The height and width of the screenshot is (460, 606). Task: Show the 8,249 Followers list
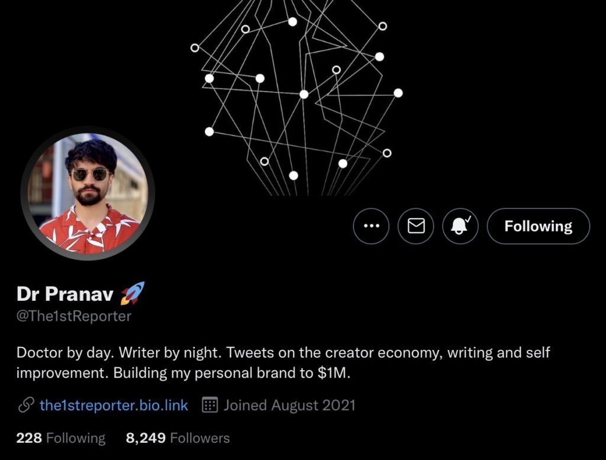point(178,439)
